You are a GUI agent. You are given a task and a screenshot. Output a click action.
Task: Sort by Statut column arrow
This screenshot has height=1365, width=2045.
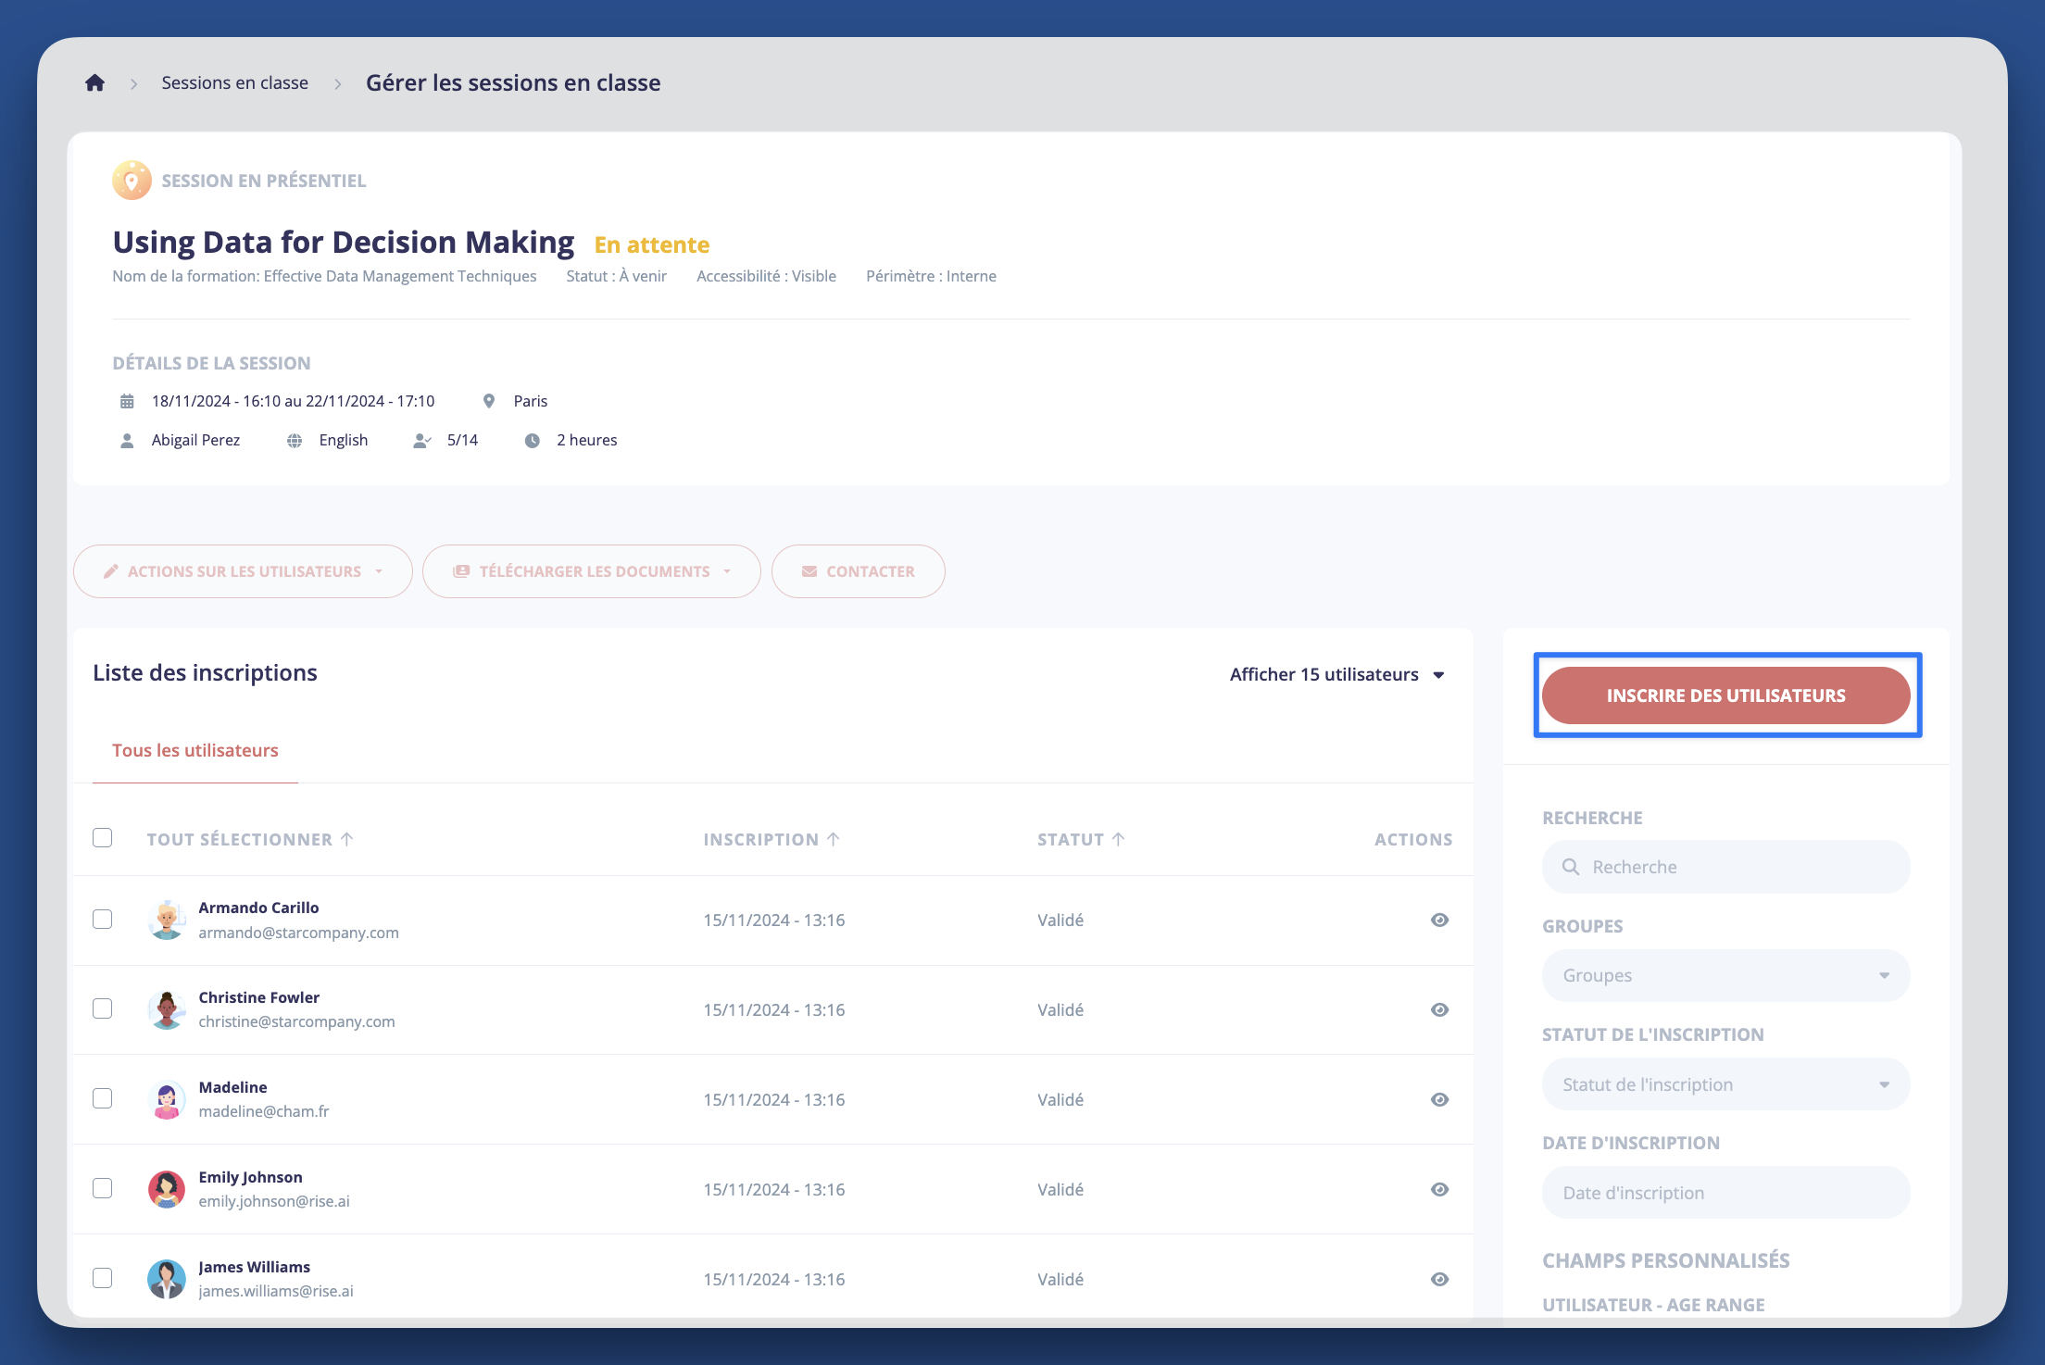pyautogui.click(x=1118, y=839)
